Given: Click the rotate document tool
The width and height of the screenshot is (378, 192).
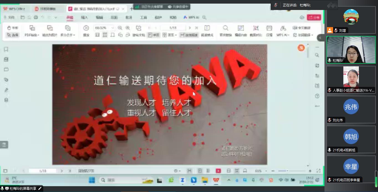Looking at the screenshot, I should point(139,31).
